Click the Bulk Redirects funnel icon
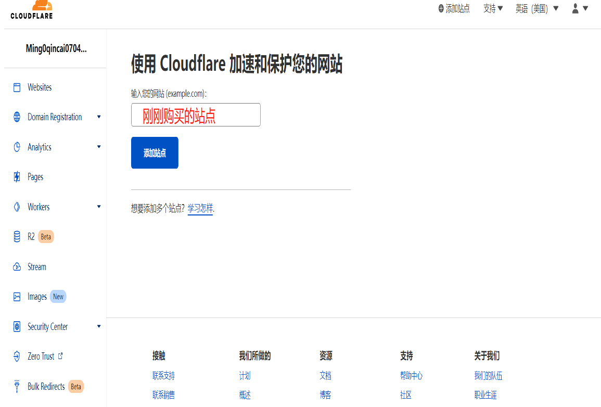The image size is (601, 407). 17,386
